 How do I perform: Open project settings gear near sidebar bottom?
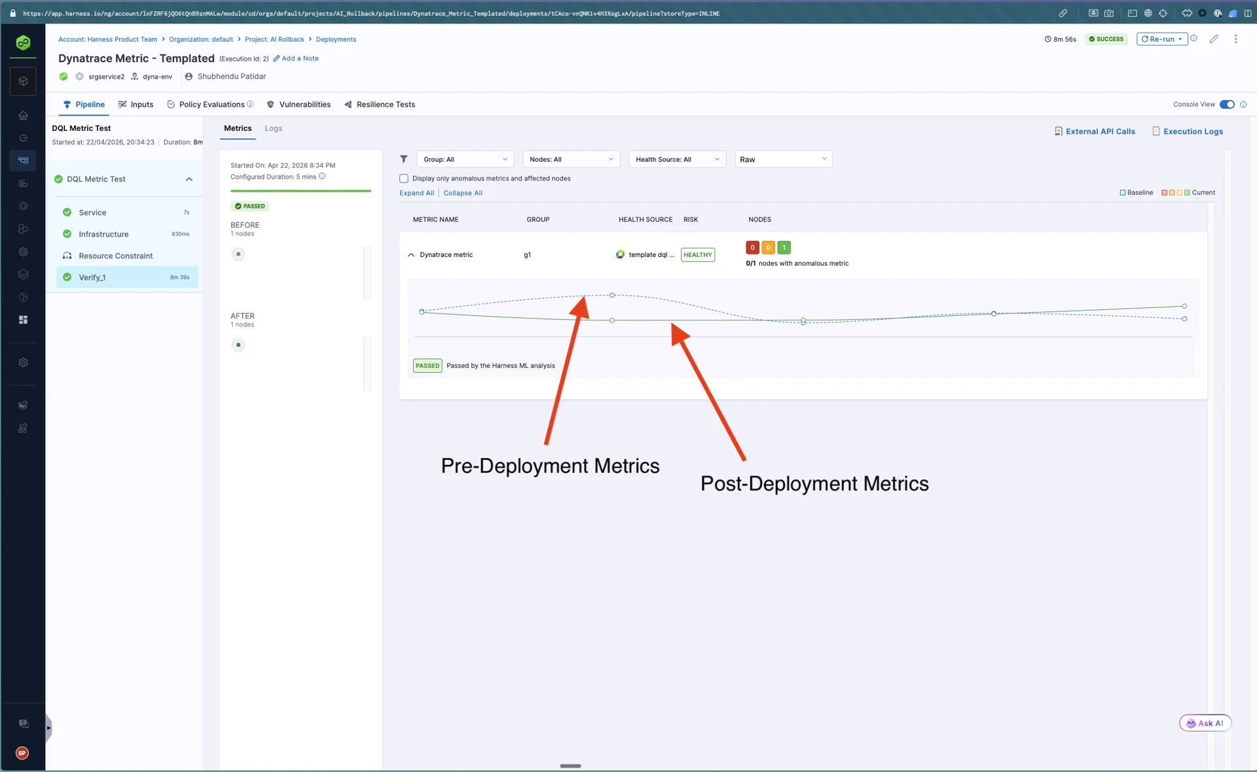(23, 362)
